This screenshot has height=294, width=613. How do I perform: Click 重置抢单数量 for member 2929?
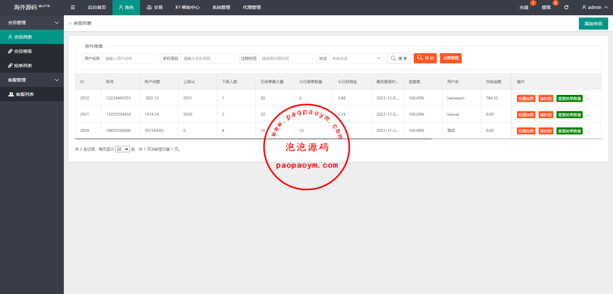pos(570,131)
